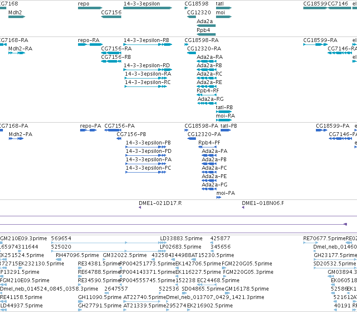Click protein label 14-3-3epsilon-PB

(148, 143)
